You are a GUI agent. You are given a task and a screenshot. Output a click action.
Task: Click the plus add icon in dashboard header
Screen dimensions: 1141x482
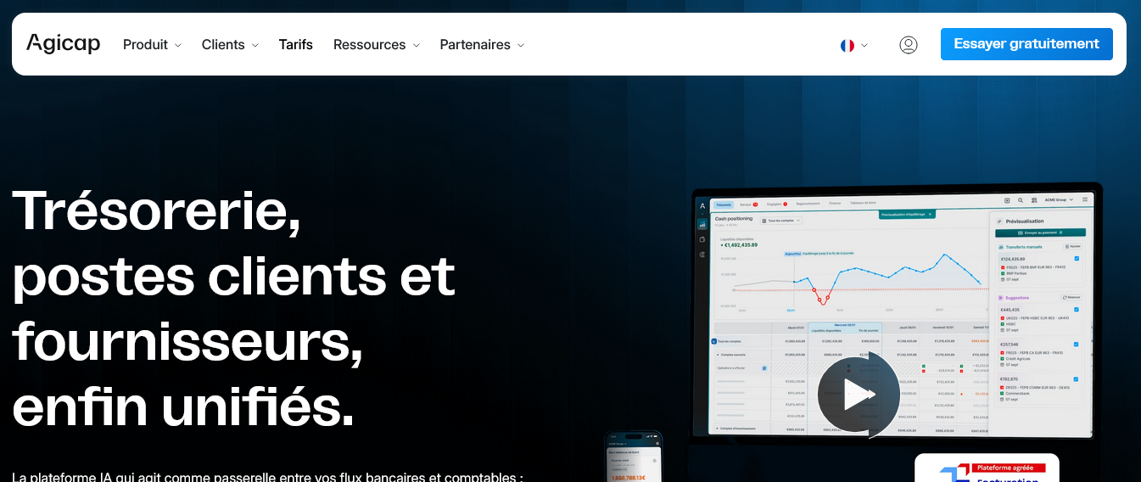1007,200
